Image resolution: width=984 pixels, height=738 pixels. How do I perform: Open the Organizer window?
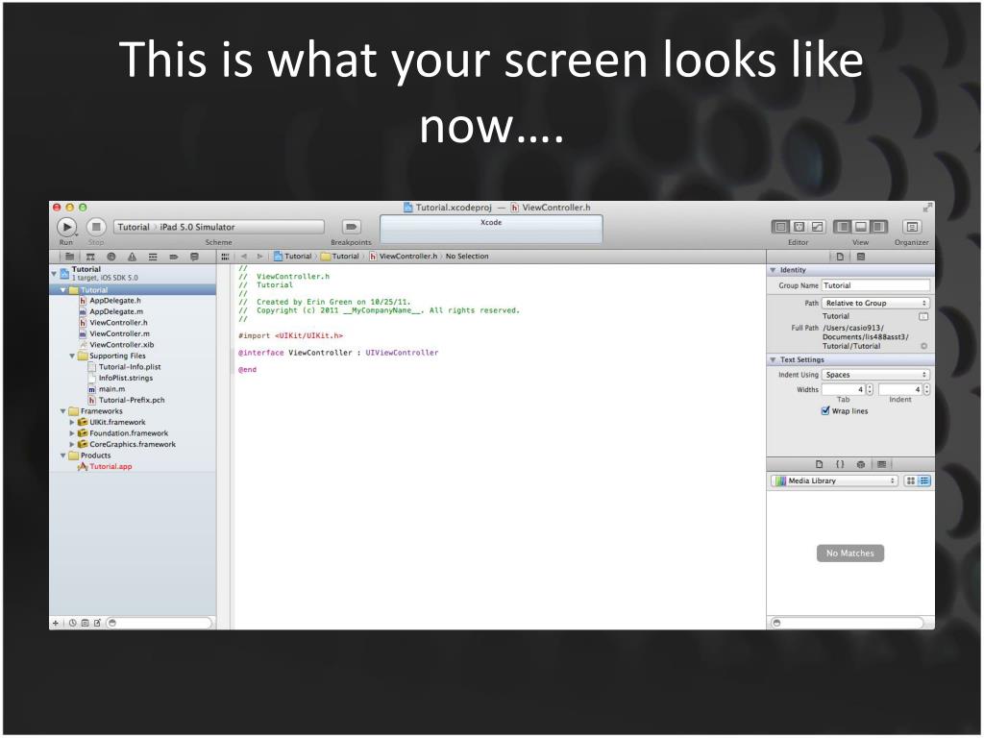pos(912,227)
